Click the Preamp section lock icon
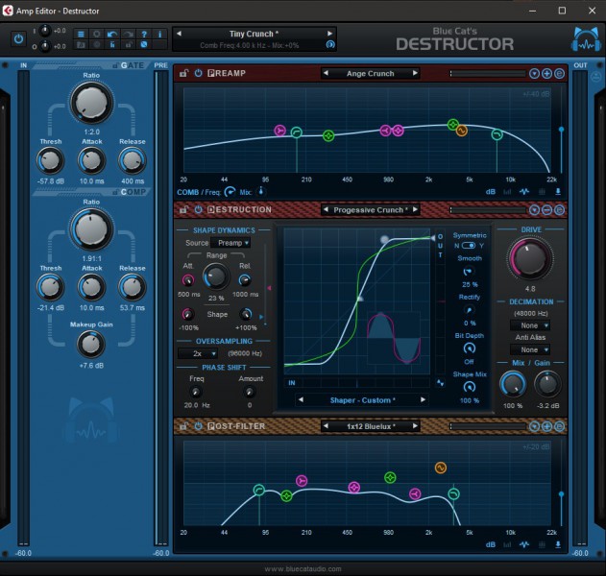 pos(184,73)
